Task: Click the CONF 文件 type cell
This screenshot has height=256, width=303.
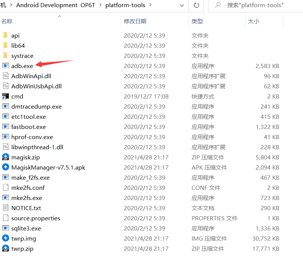Action: pos(206,188)
